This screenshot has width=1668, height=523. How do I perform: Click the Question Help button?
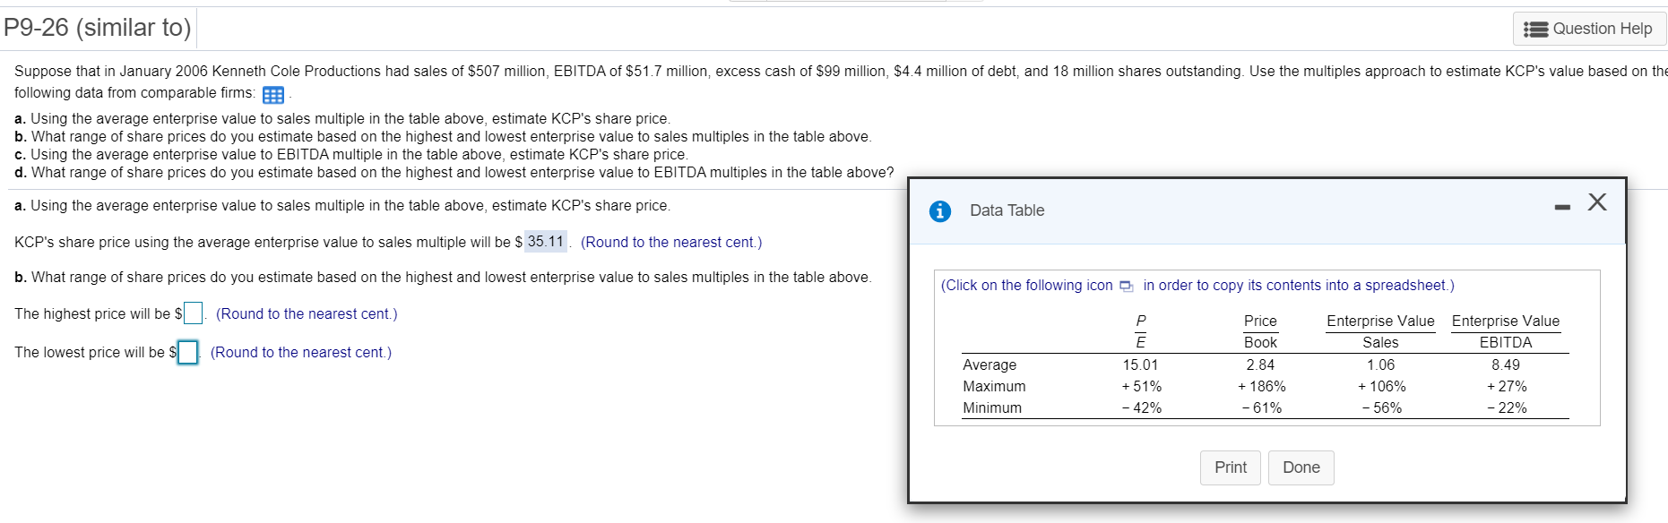click(1589, 29)
